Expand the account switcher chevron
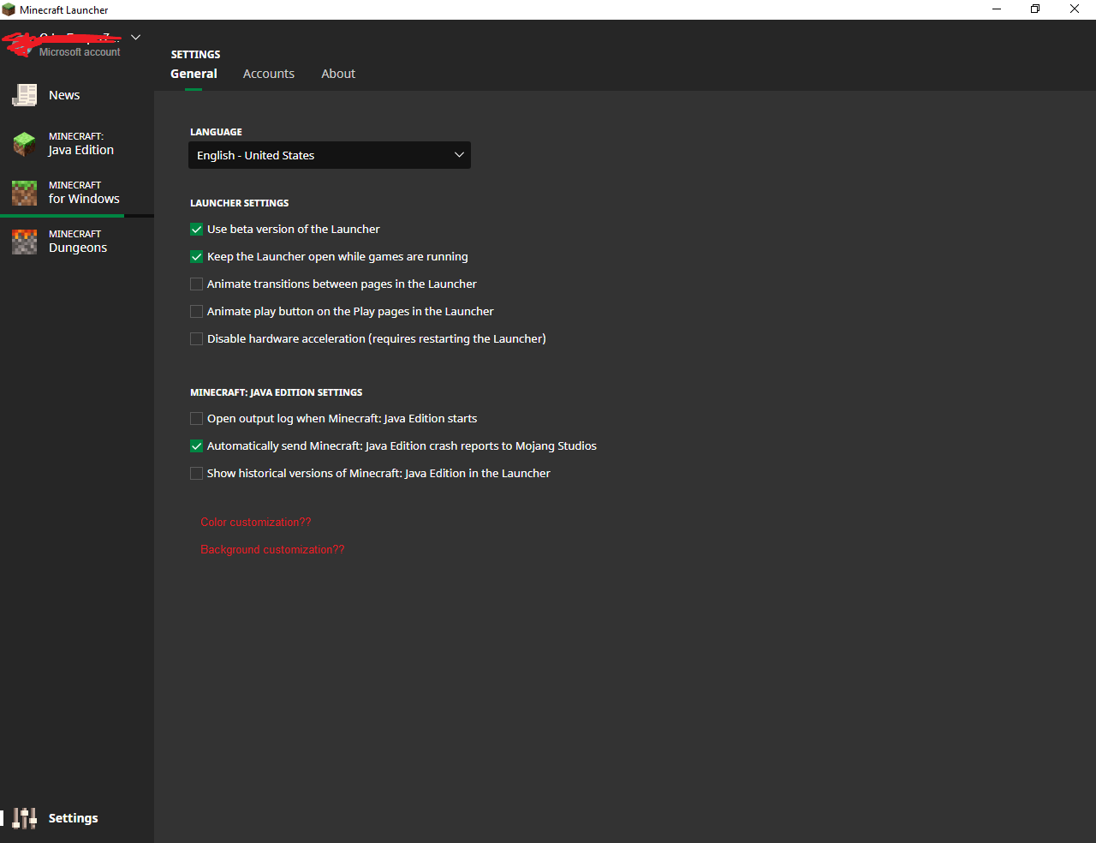This screenshot has height=843, width=1096. tap(135, 38)
